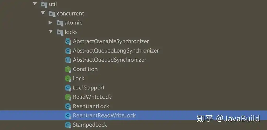Click the locks package folder icon

coord(60,32)
